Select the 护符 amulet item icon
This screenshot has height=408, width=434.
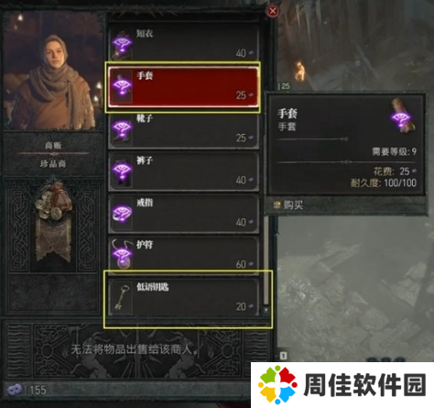(x=122, y=255)
